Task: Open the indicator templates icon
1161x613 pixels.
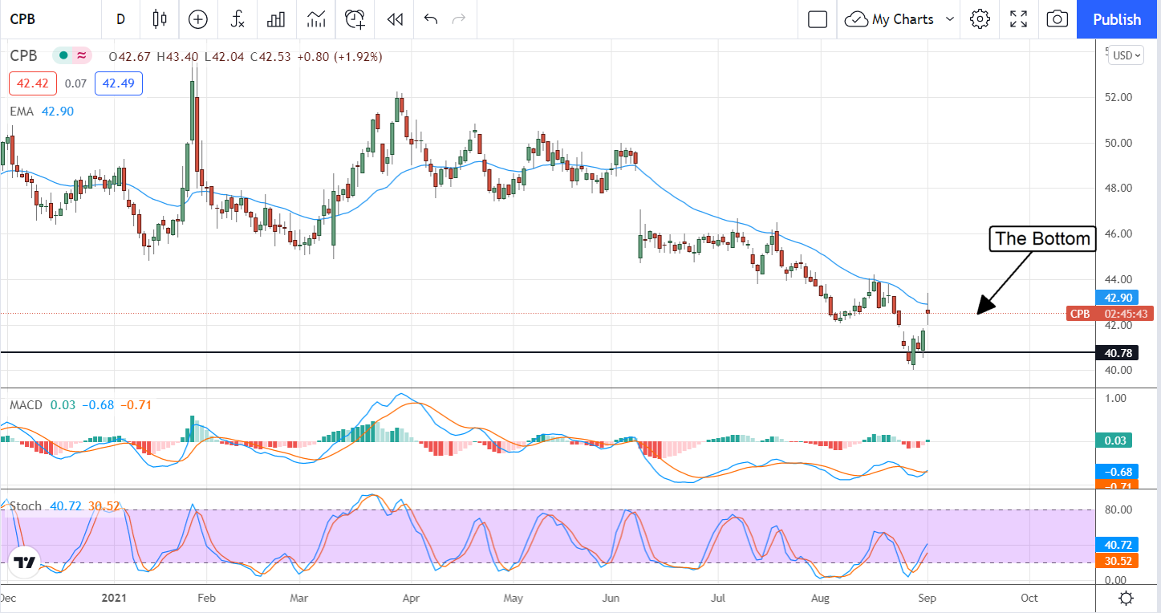Action: click(x=316, y=19)
